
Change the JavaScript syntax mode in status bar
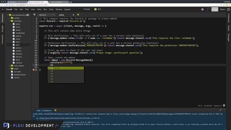pos(208,105)
